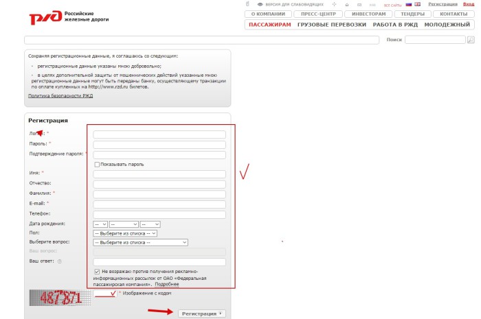The width and height of the screenshot is (481, 319).
Task: Click into the E-mail input field
Action: click(x=159, y=204)
